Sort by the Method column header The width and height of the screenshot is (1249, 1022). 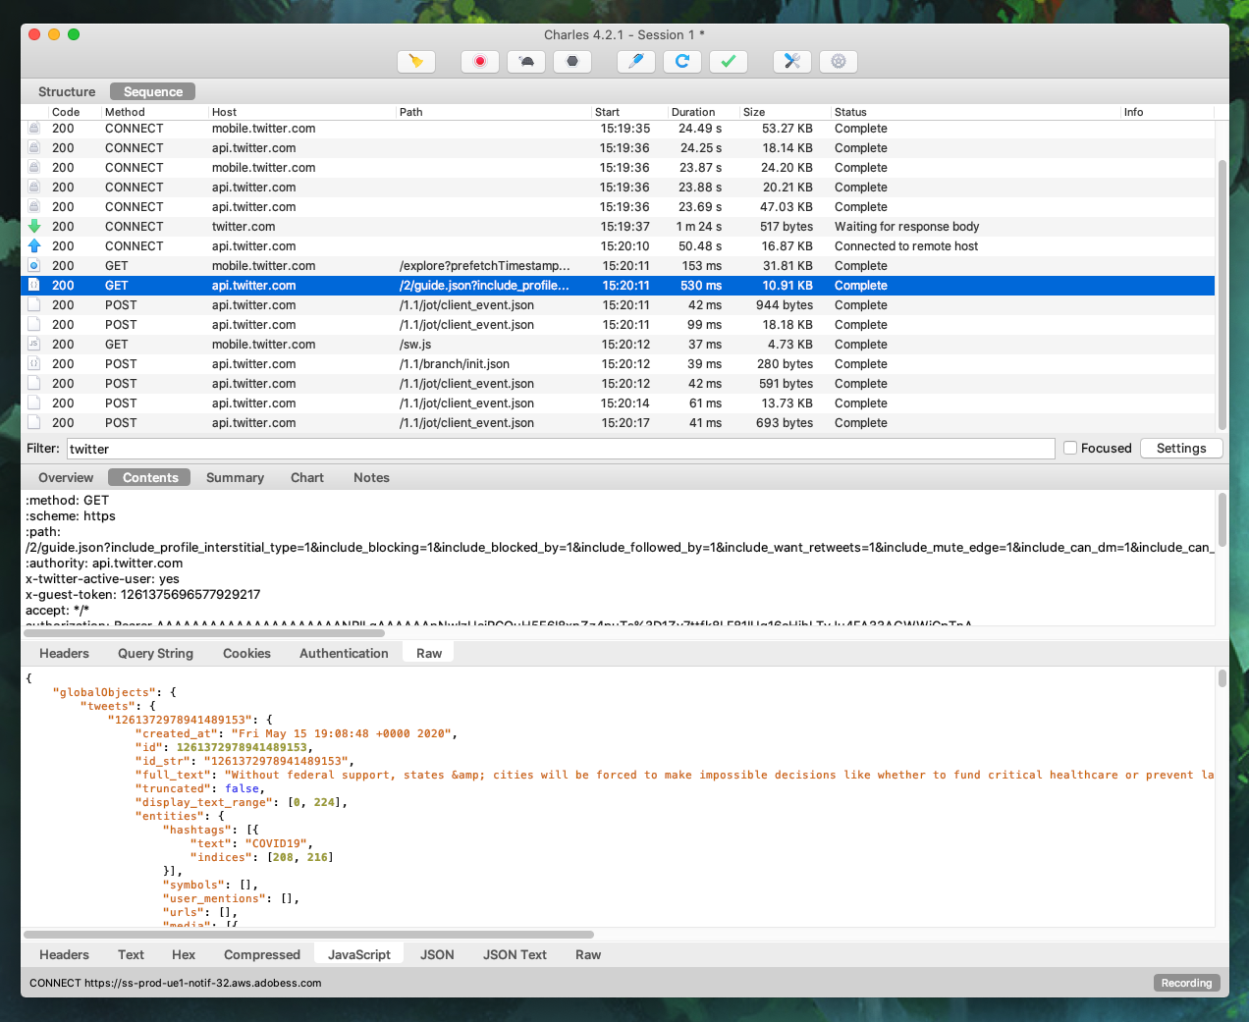[x=155, y=112]
